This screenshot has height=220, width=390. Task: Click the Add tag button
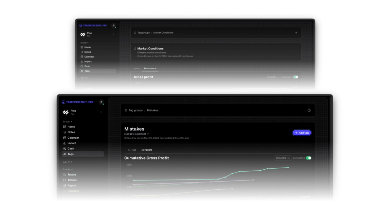301,133
